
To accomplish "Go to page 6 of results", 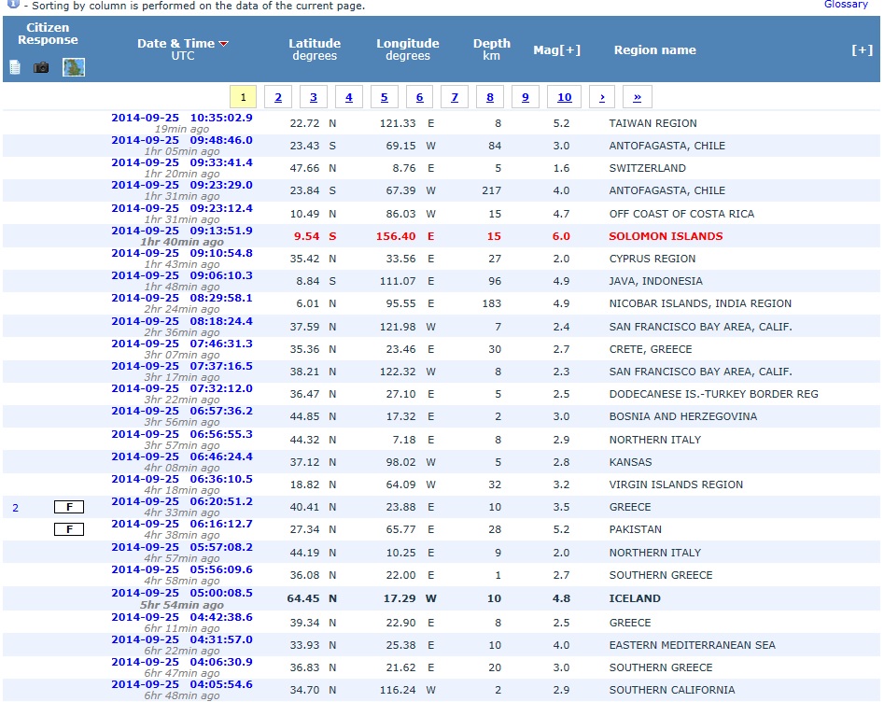I will pos(419,97).
